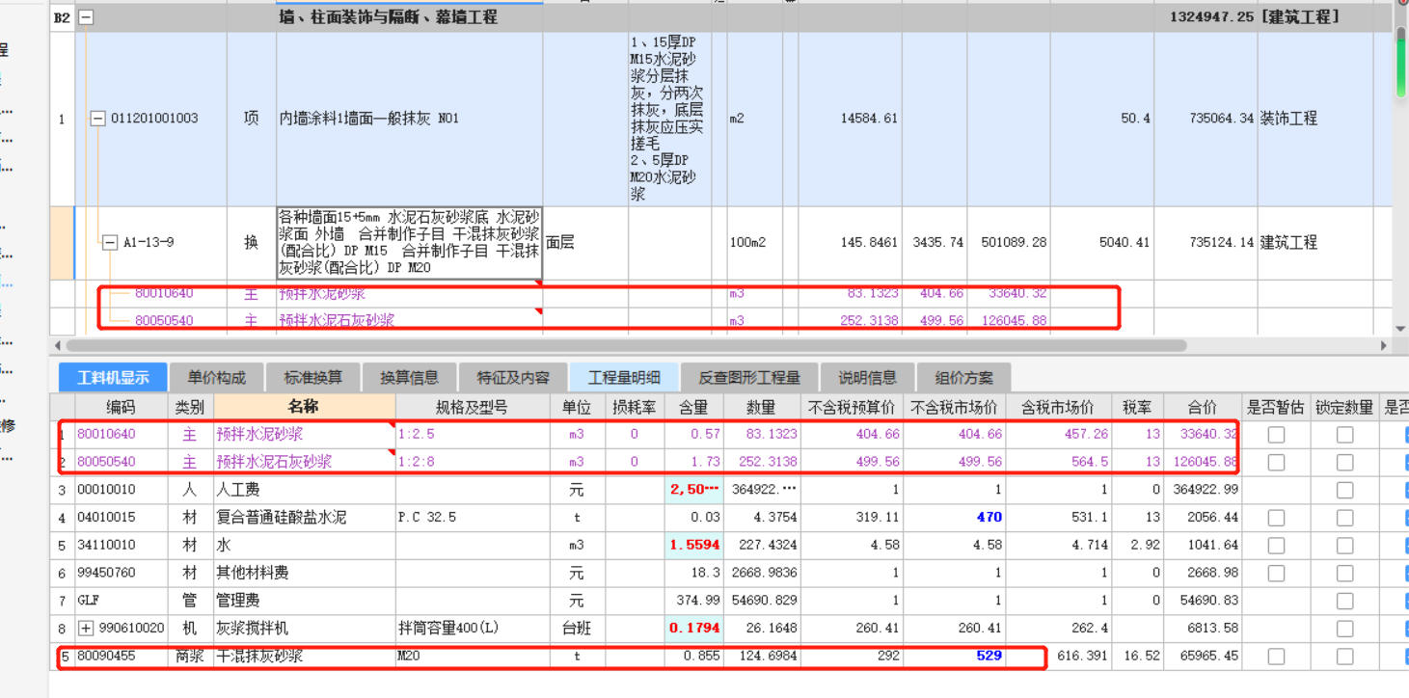The height and width of the screenshot is (698, 1409).
Task: Select the 其他材料费 name cell
Action: click(x=305, y=573)
